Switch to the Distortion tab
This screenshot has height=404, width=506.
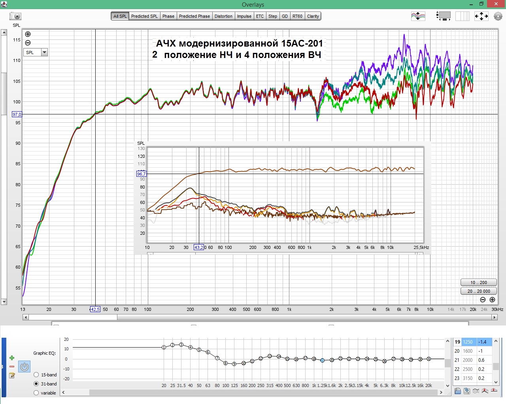(x=224, y=16)
